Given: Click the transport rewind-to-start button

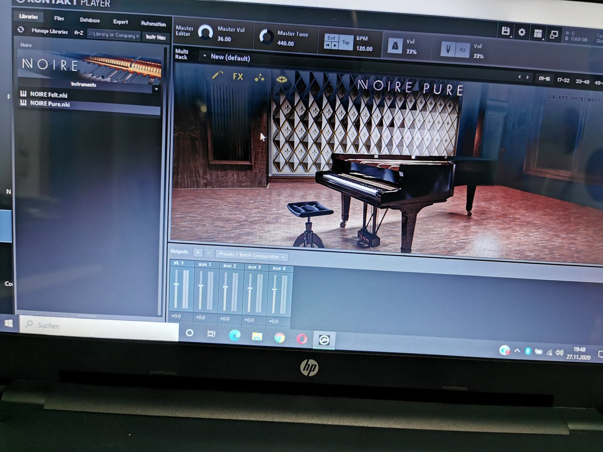Looking at the screenshot, I should coord(328,45).
